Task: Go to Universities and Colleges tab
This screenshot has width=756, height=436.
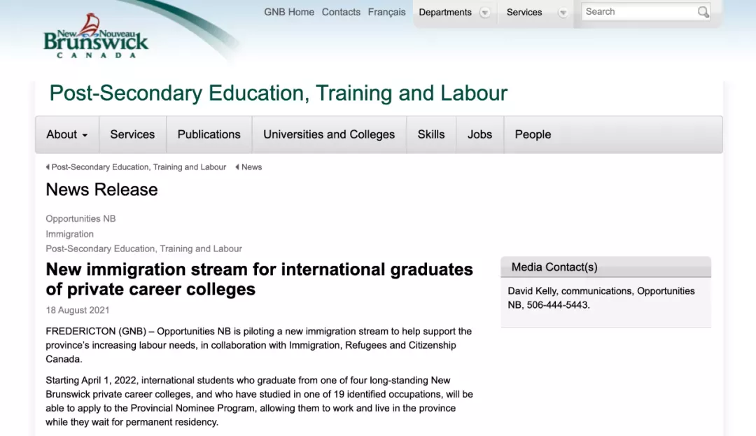Action: tap(329, 134)
